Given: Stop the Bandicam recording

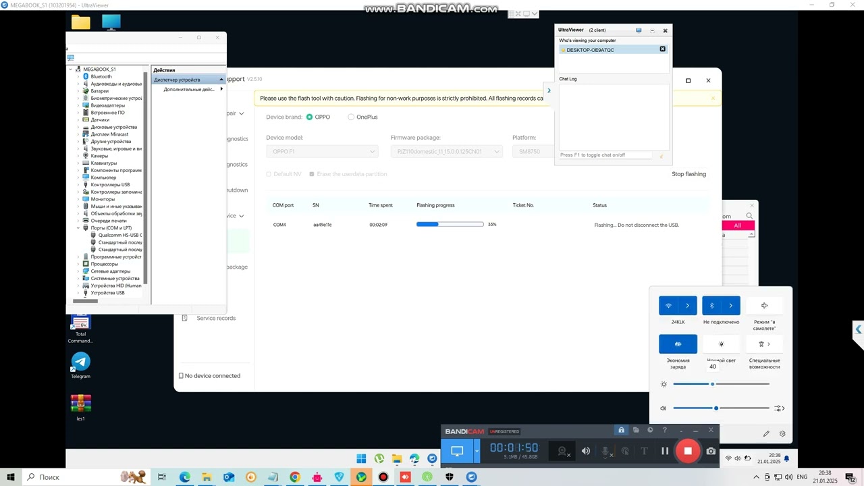Looking at the screenshot, I should (688, 451).
